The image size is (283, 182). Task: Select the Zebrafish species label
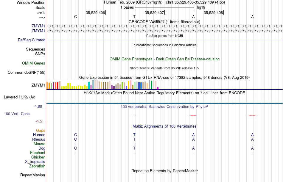(x=37, y=166)
